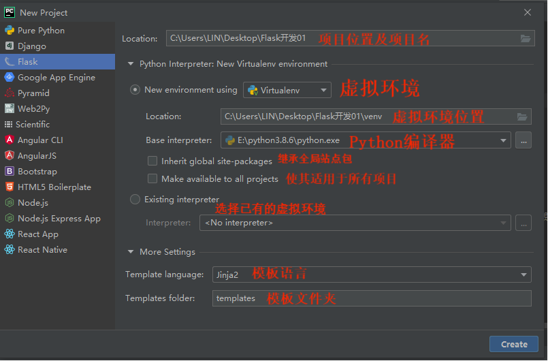548x361 pixels.
Task: Select the Pyramid project type icon
Action: 10,93
